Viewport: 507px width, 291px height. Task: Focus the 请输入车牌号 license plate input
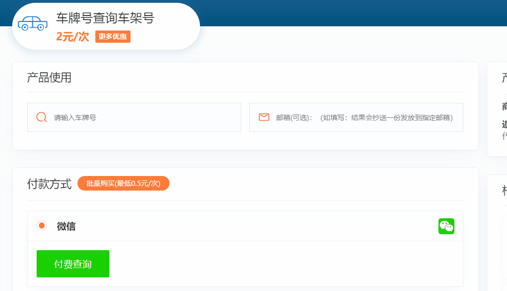click(134, 117)
